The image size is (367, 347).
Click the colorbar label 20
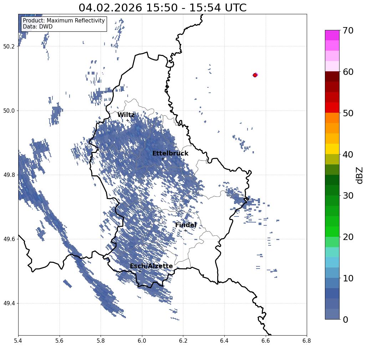(x=348, y=237)
